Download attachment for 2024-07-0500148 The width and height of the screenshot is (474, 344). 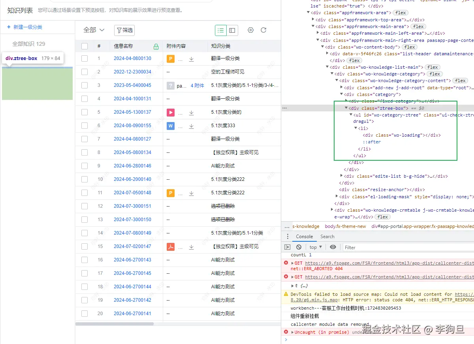(x=191, y=193)
